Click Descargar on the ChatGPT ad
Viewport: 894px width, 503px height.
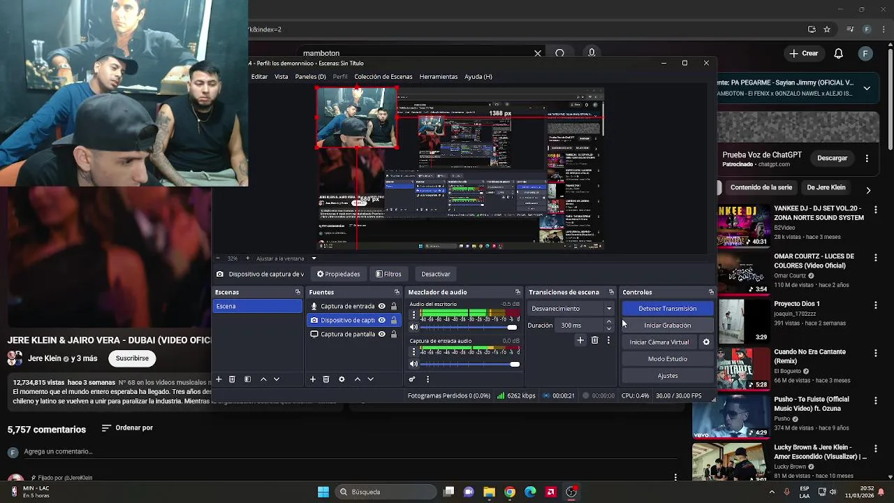point(833,159)
